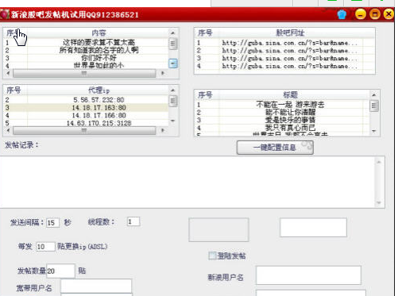Click up arrow of proxy list scrollbar
The height and width of the screenshot is (296, 402).
coord(173,90)
